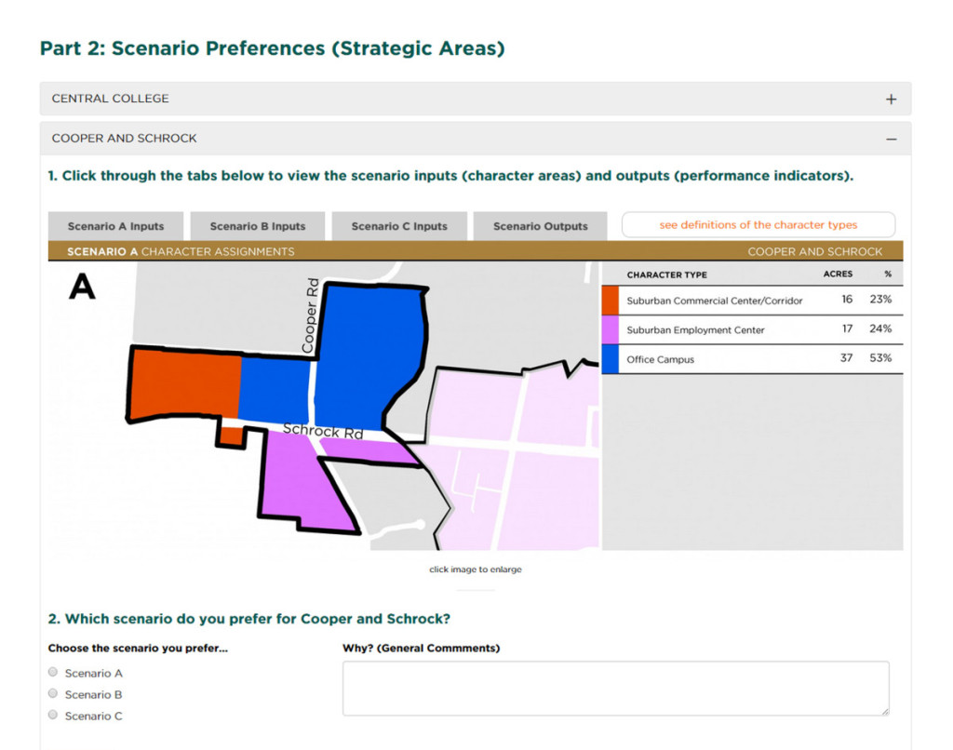Show the Scenario Outputs tab
The height and width of the screenshot is (750, 953).
click(541, 226)
